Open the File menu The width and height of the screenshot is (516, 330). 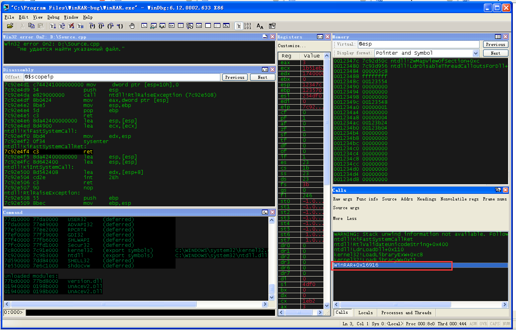[9, 17]
